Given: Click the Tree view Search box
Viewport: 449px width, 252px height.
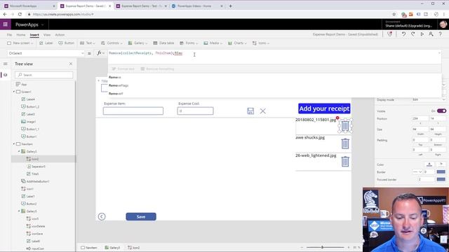Looking at the screenshot, I should 43,75.
